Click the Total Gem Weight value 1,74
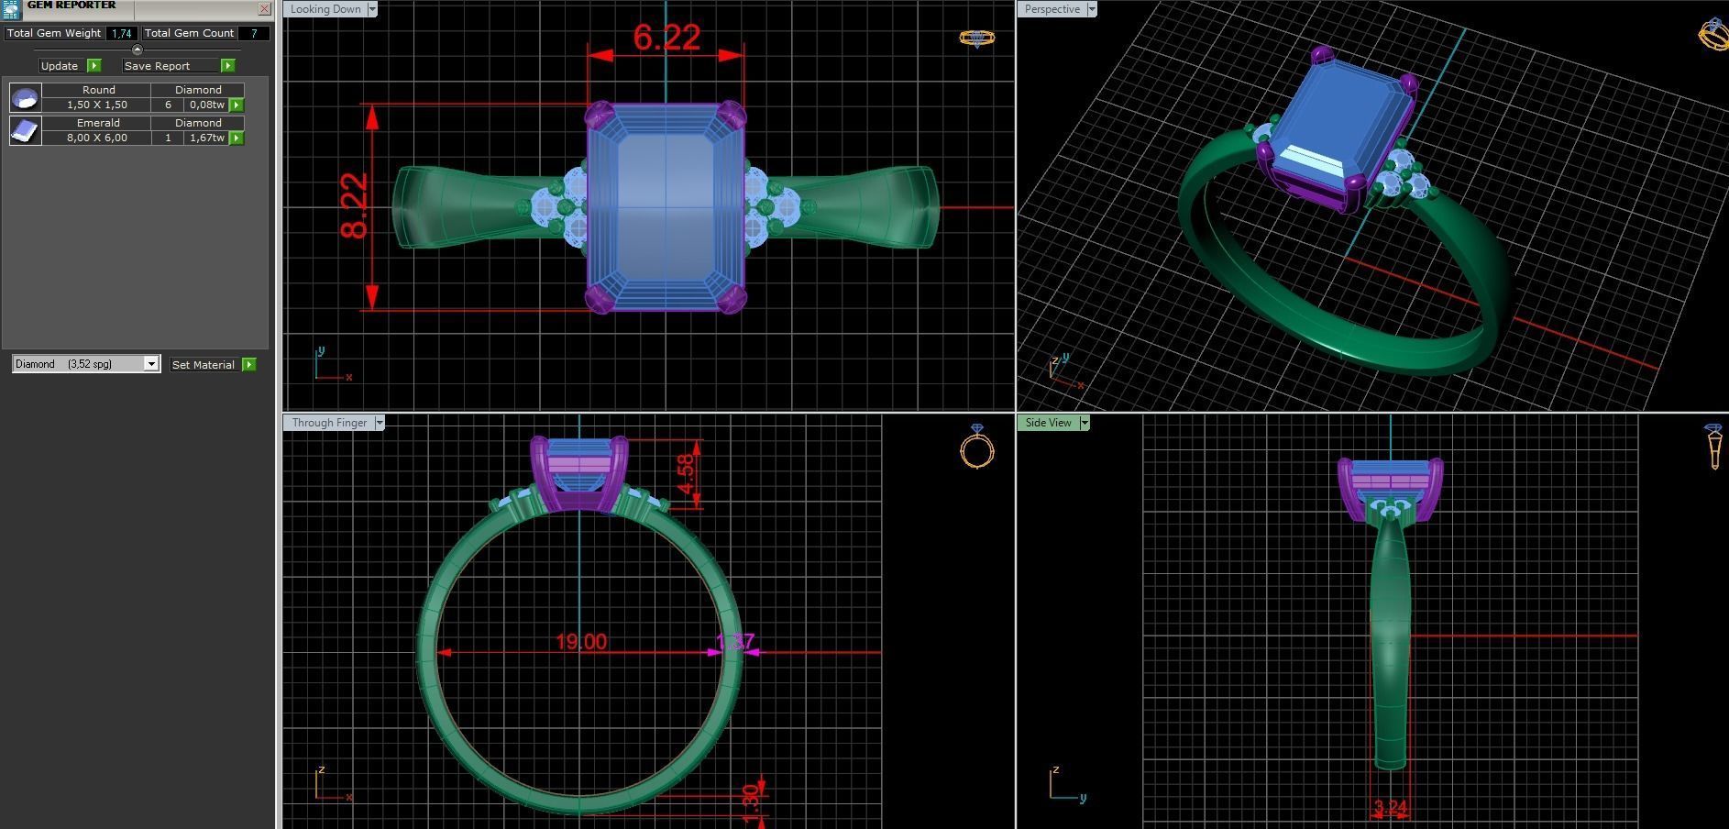Screen dimensions: 1729x829 tap(122, 33)
